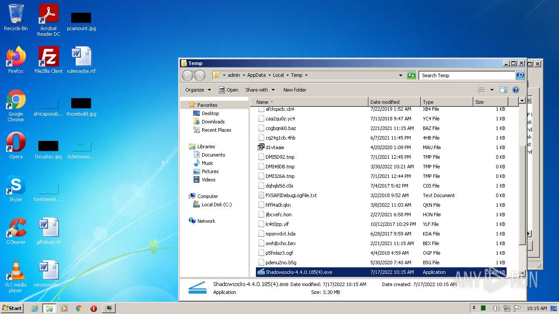Launch Google Chrome desktop shortcut
Image resolution: width=559 pixels, height=314 pixels.
click(16, 106)
